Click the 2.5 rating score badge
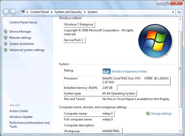This screenshot has width=185, height=136. point(106,71)
